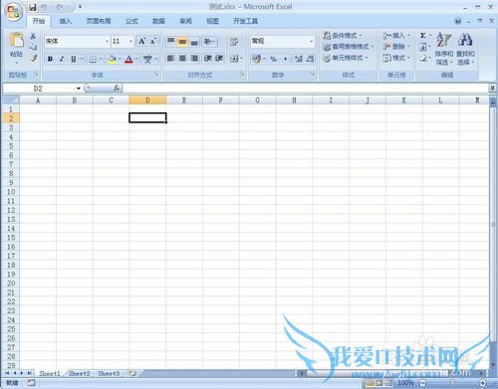Click the Insert cells (插入) button
498x389 pixels.
(396, 35)
